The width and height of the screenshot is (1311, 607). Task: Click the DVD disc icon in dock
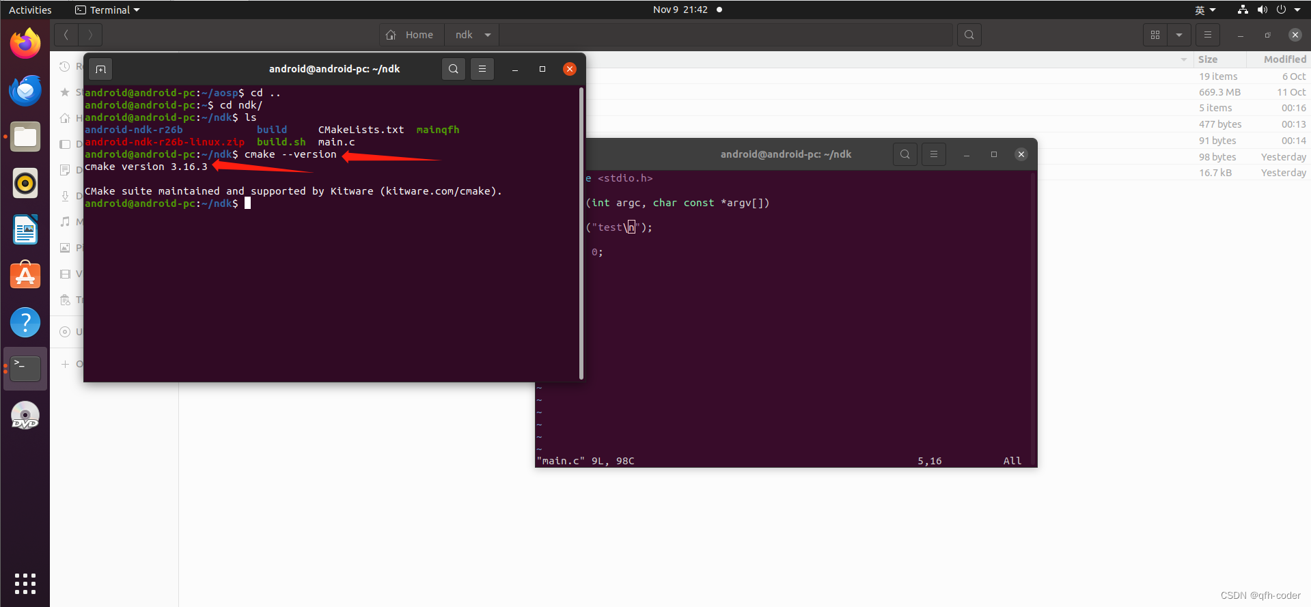tap(25, 415)
